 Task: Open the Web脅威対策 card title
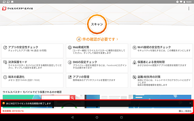[x=81, y=47]
